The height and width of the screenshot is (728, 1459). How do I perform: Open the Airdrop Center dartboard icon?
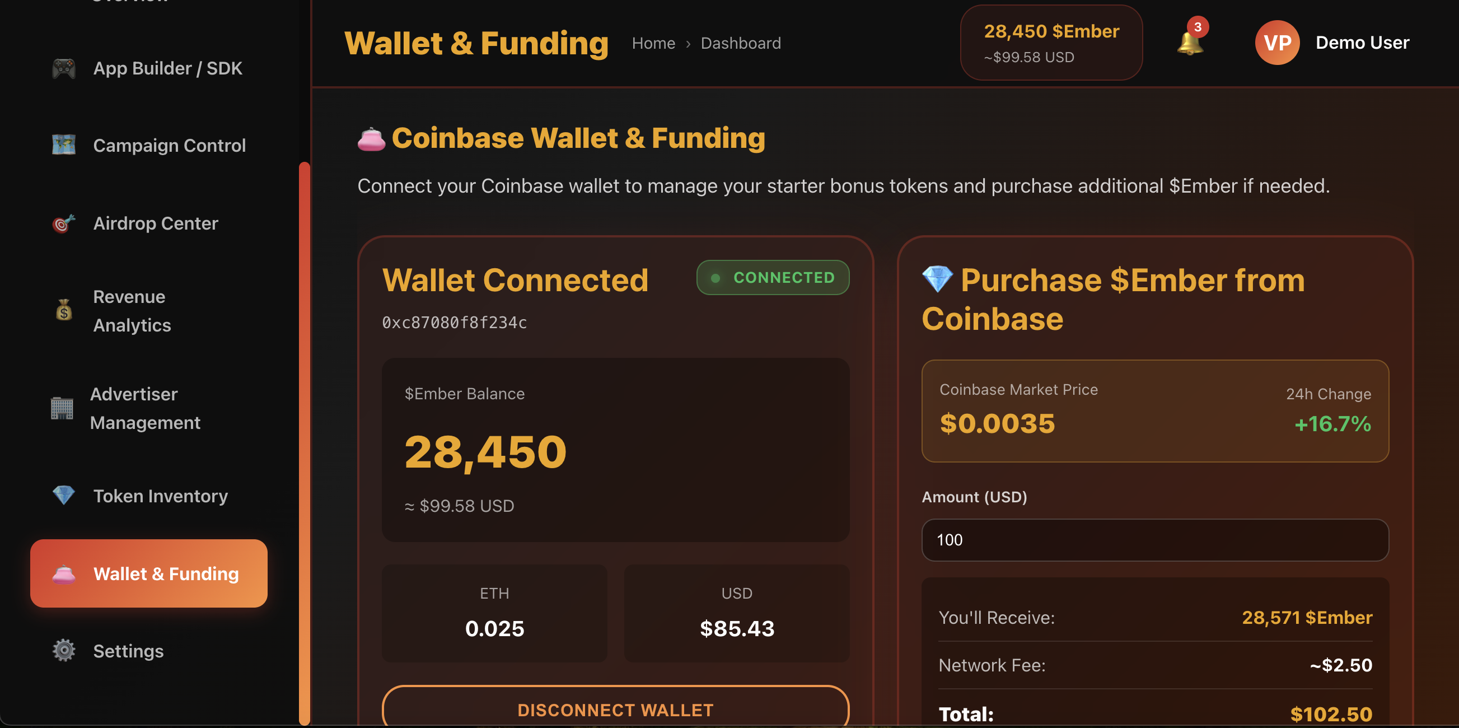[62, 223]
